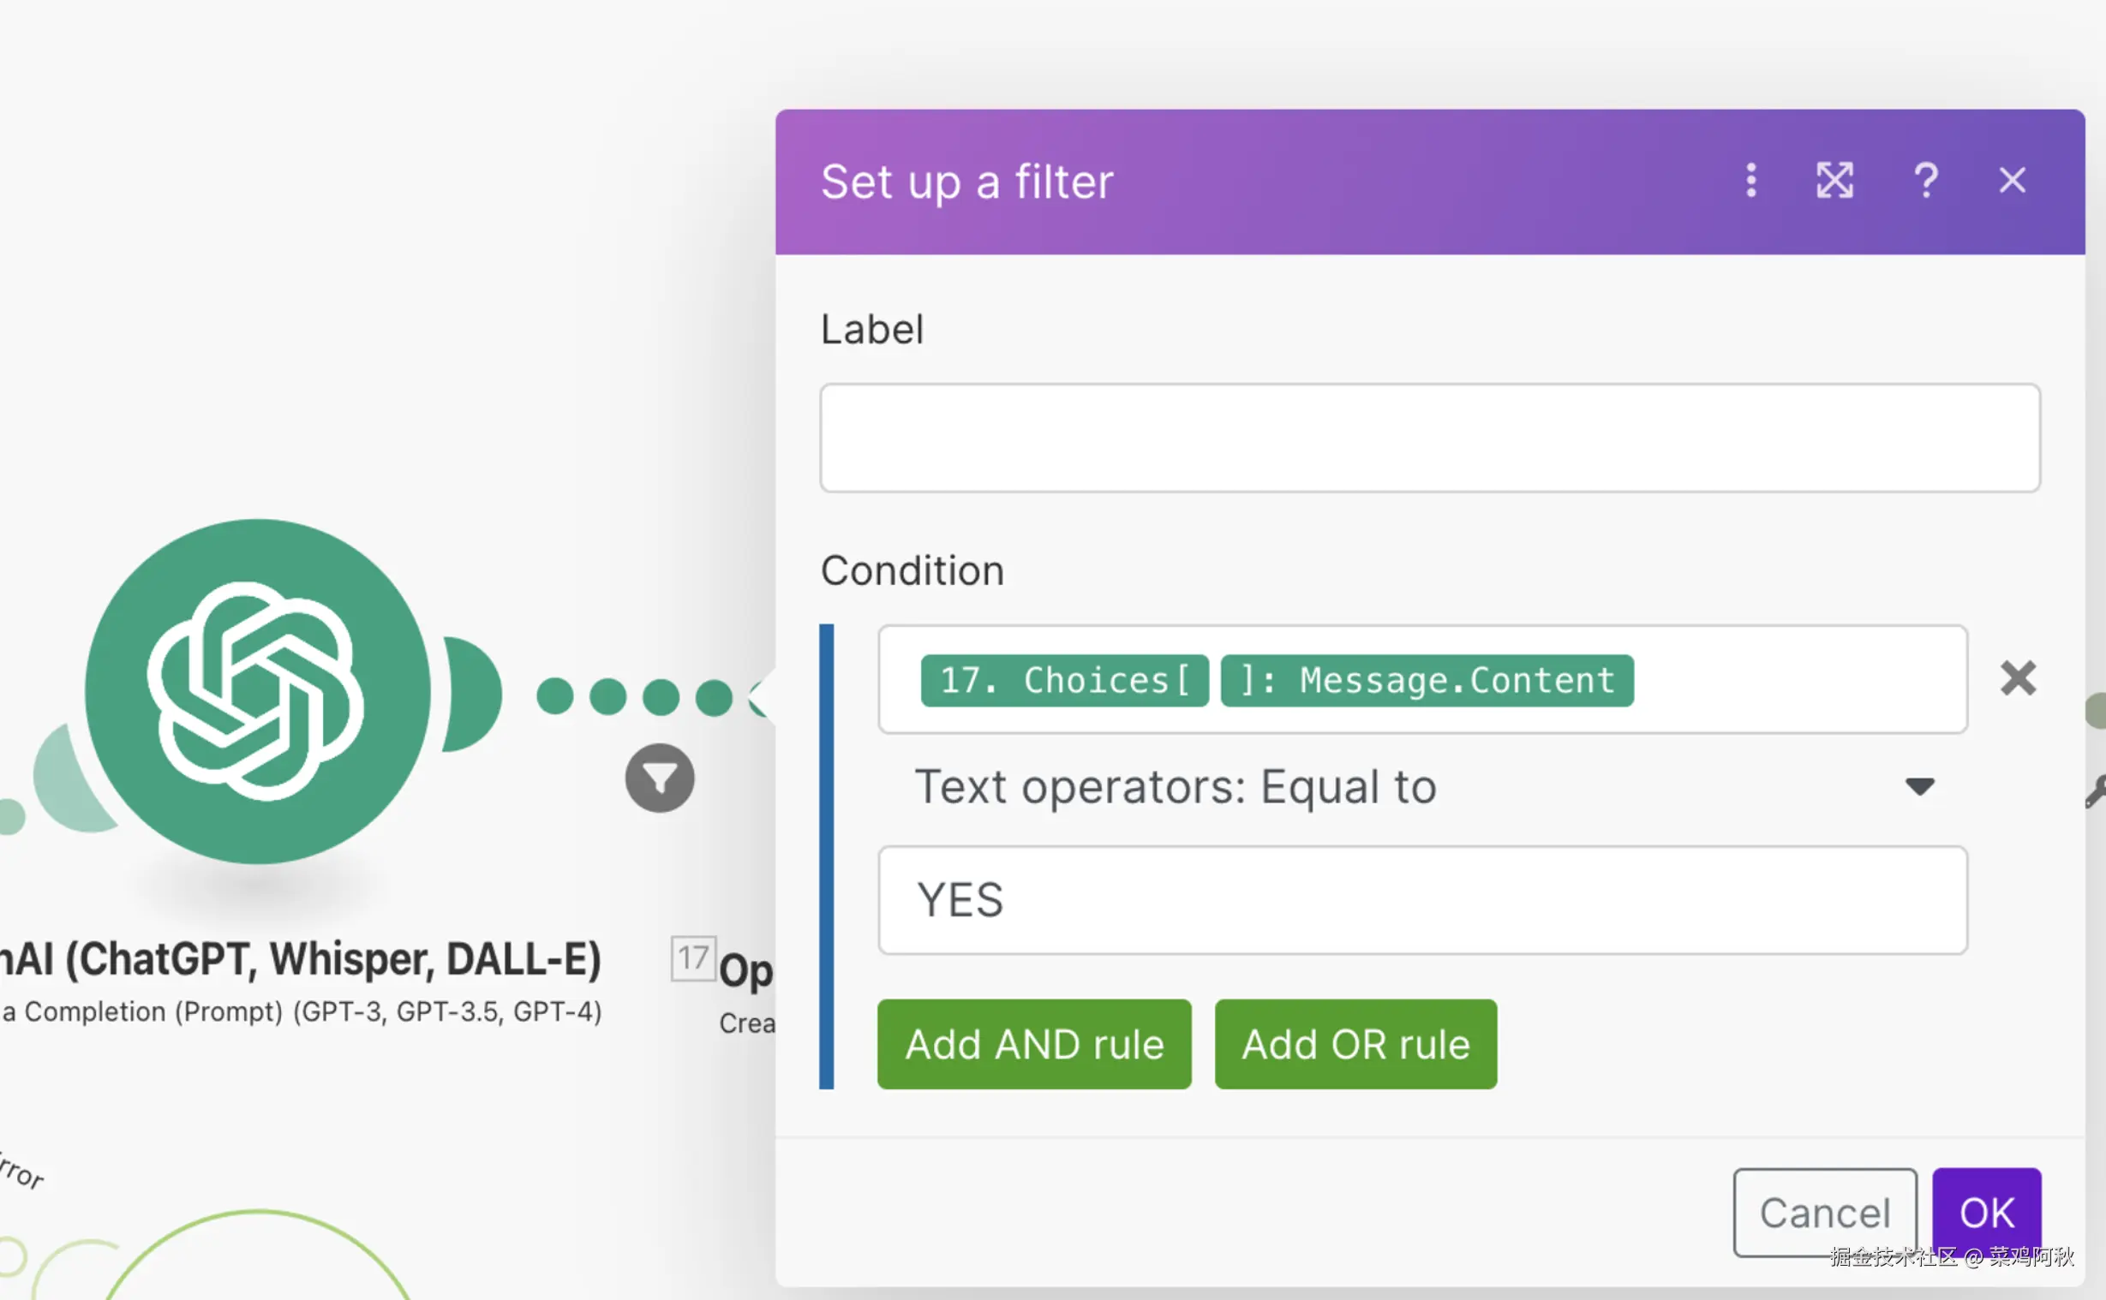Click the Label text input field
The image size is (2106, 1300).
[1429, 438]
